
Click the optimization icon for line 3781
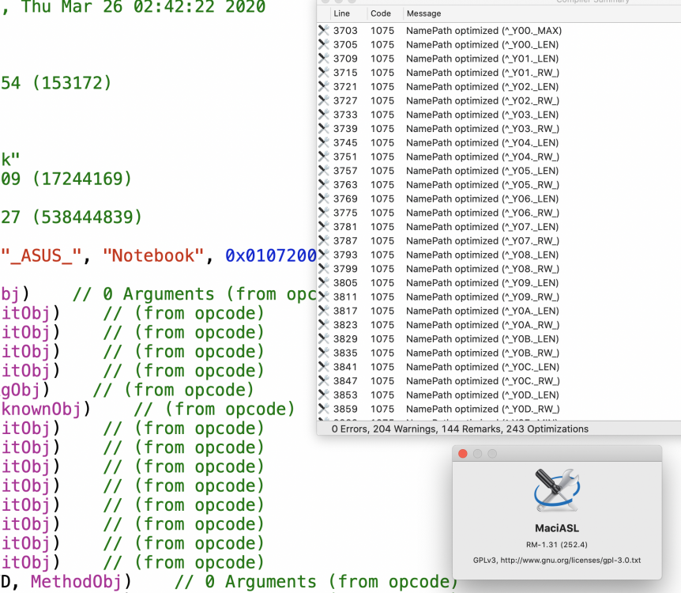[x=324, y=226]
